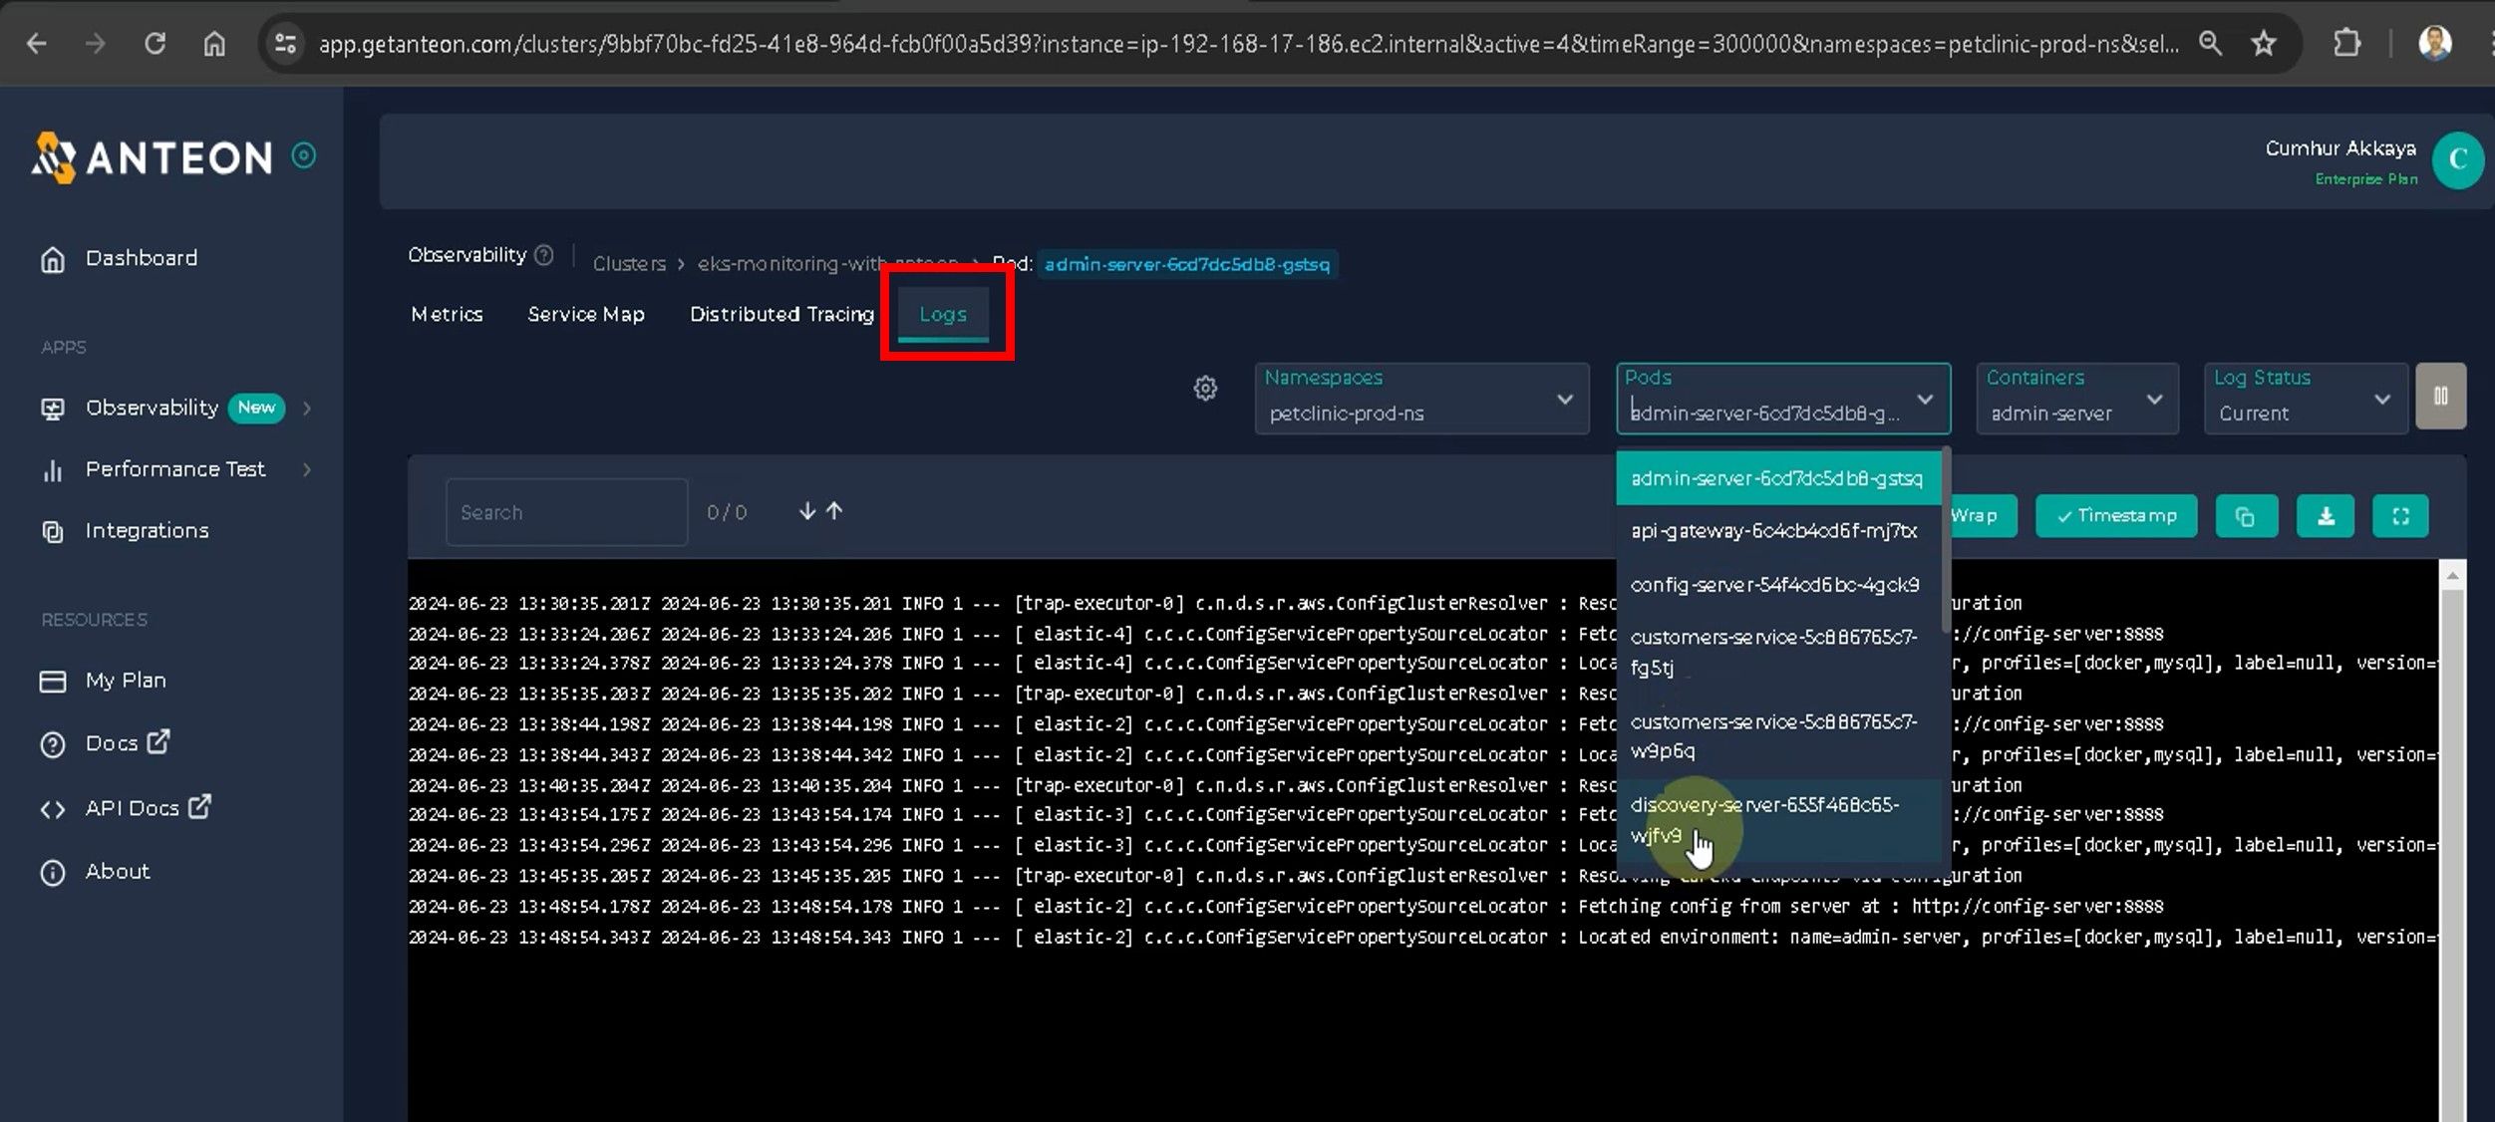2495x1122 pixels.
Task: Click the log Search input field
Action: (566, 512)
